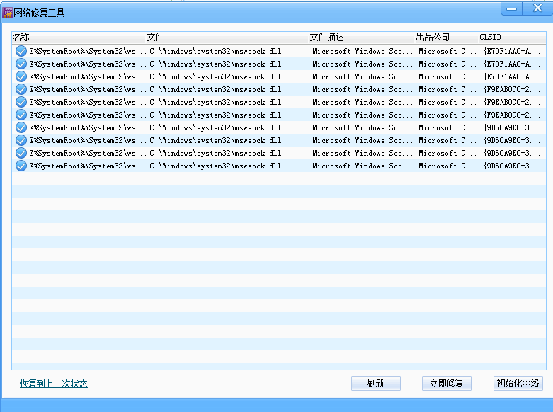Select the mswsock.dll file path in the first row

pyautogui.click(x=215, y=51)
